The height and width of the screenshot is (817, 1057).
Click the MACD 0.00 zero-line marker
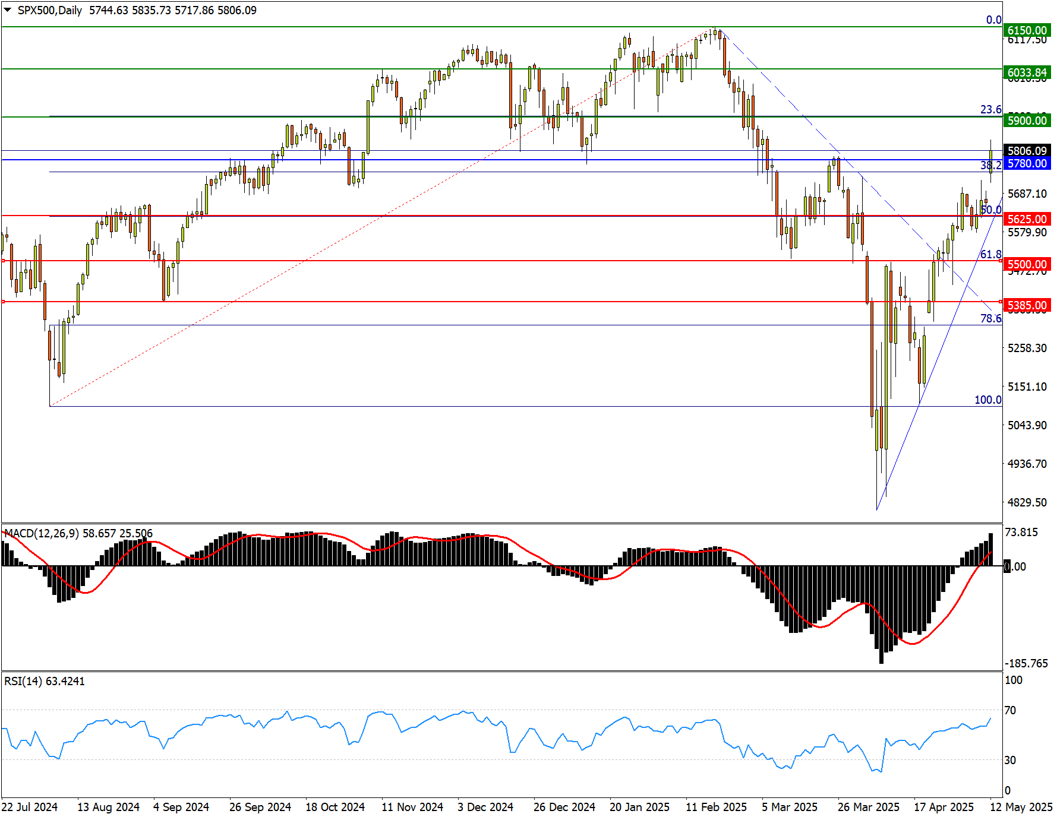[x=1015, y=566]
